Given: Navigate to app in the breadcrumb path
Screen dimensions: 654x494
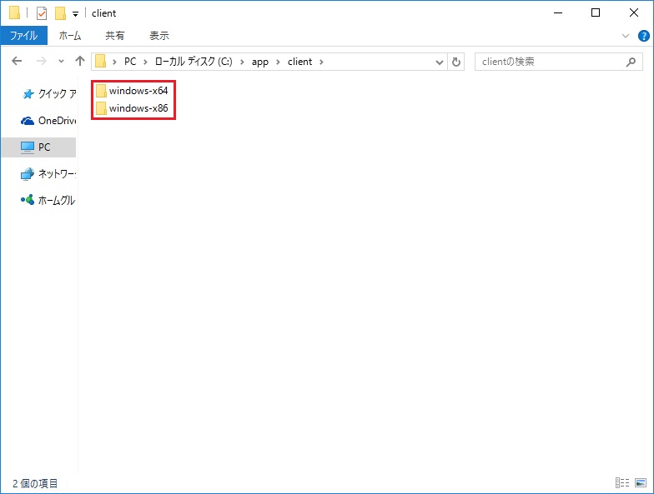Looking at the screenshot, I should (x=260, y=62).
